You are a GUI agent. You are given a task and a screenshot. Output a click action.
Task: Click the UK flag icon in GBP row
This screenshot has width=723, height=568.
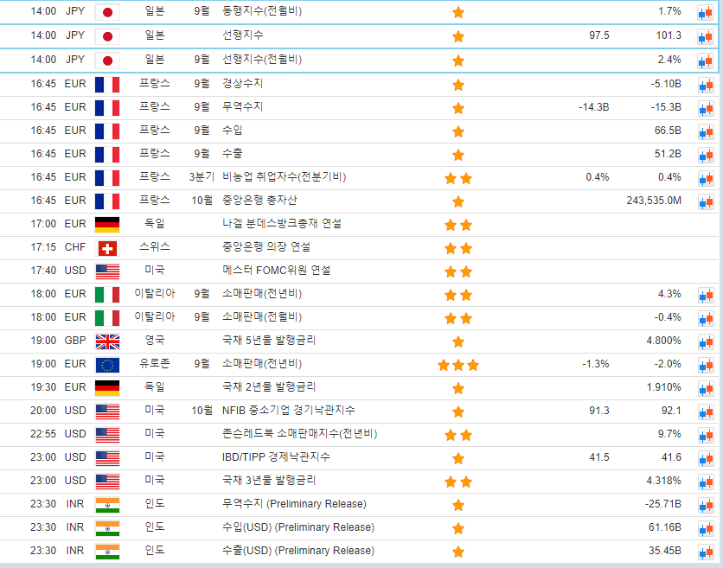[x=107, y=341]
